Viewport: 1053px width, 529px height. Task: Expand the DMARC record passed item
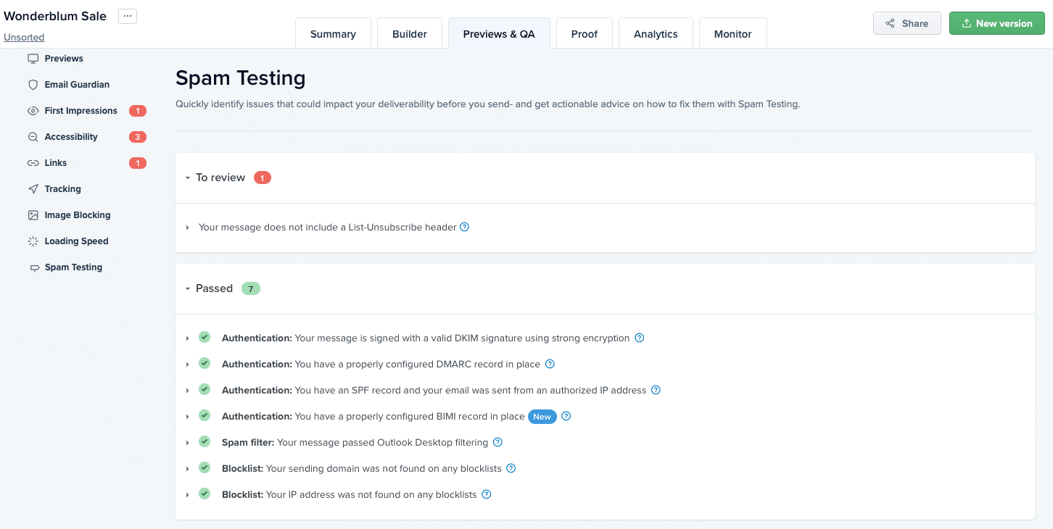pyautogui.click(x=188, y=364)
